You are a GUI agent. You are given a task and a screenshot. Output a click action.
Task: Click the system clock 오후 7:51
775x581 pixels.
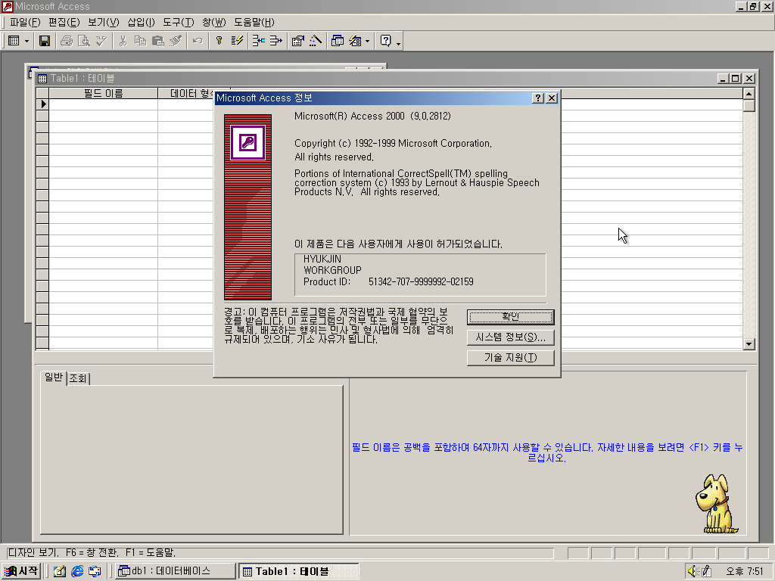click(x=745, y=571)
